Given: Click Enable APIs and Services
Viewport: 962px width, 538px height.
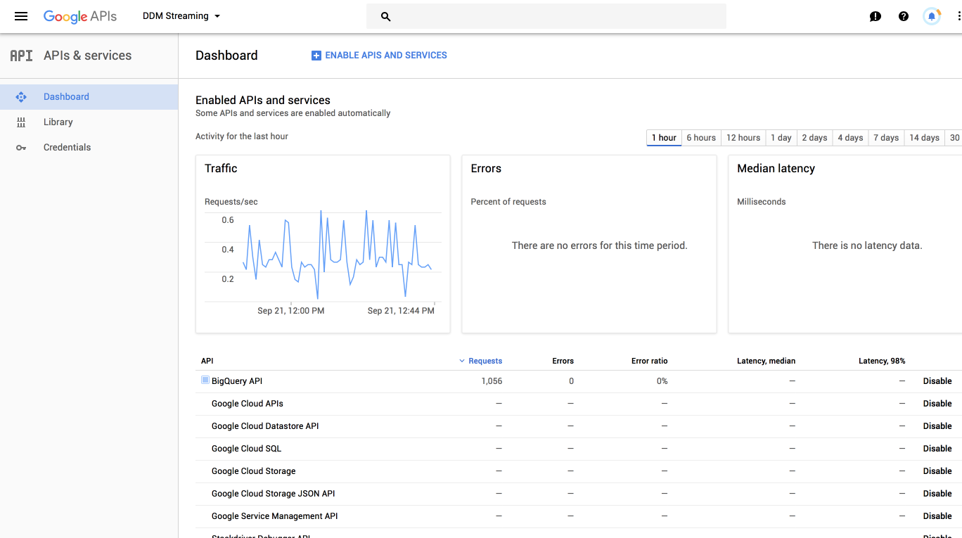Looking at the screenshot, I should click(x=379, y=56).
